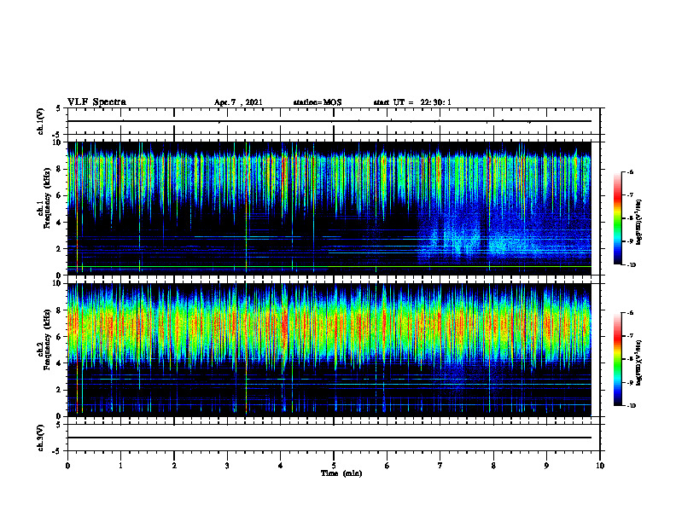The image size is (676, 522).
Task: Click the ch.1 frequency tick label "2"
Action: (x=59, y=249)
